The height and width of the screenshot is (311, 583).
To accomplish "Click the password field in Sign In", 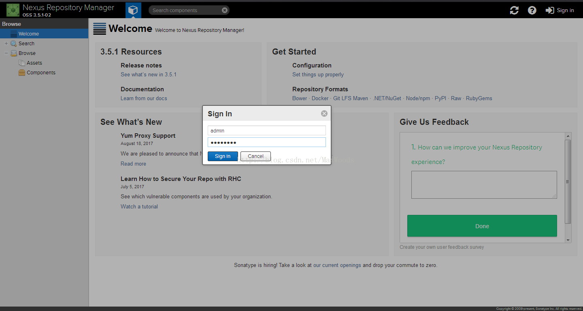I will [x=267, y=142].
